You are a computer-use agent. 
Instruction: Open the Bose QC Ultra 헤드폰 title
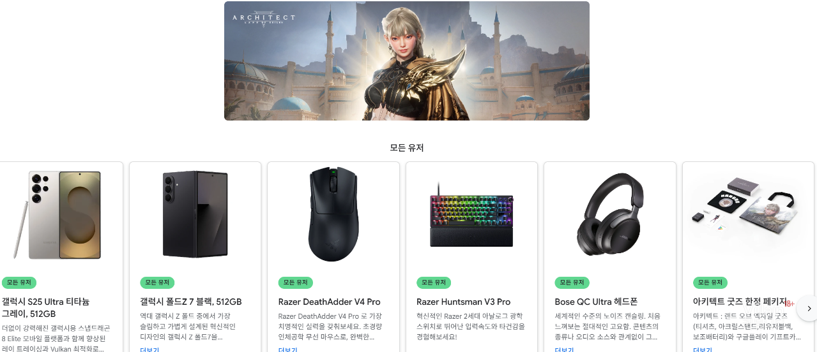[x=597, y=302]
